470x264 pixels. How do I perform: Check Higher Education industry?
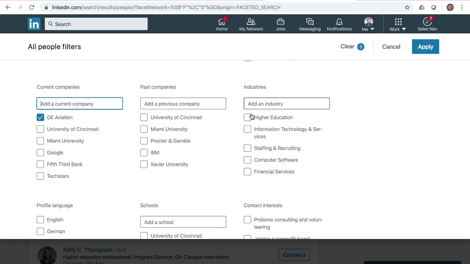click(247, 117)
